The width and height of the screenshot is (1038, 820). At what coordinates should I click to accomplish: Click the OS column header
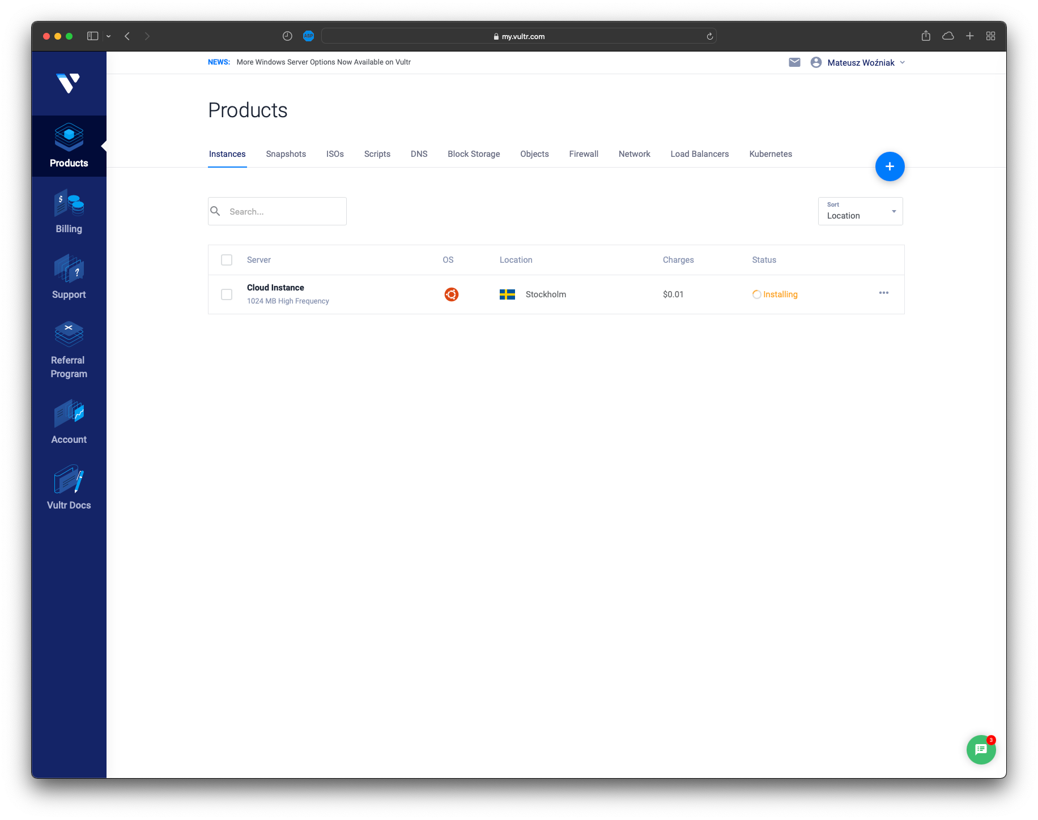pyautogui.click(x=448, y=260)
